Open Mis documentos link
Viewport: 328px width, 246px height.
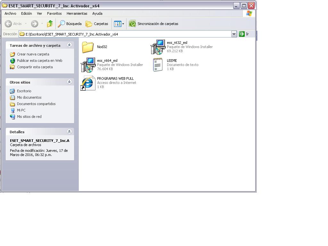(29, 97)
